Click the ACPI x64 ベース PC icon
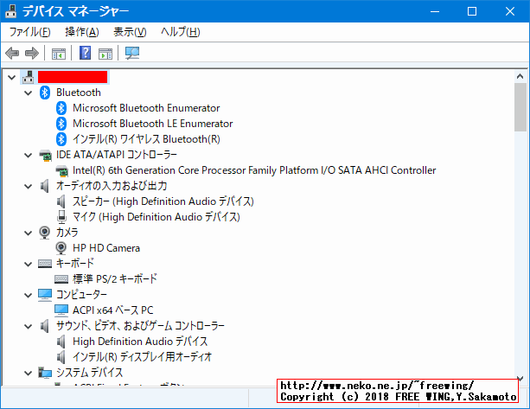This screenshot has height=409, width=530. (61, 310)
